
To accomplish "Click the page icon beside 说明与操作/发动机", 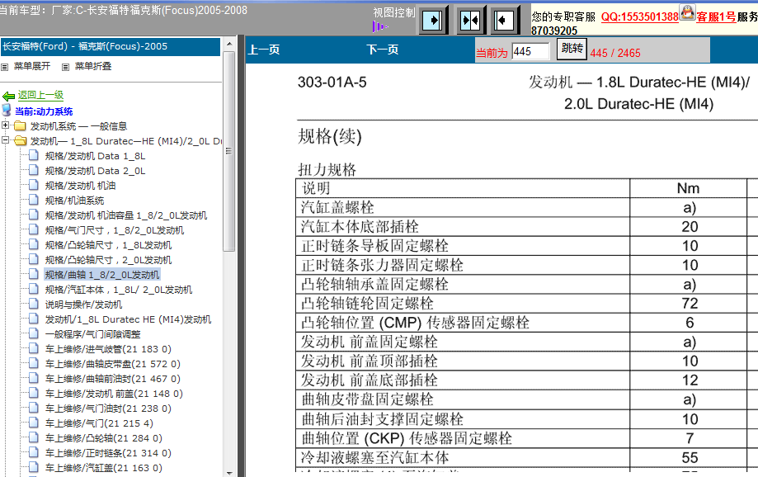I will coord(33,304).
